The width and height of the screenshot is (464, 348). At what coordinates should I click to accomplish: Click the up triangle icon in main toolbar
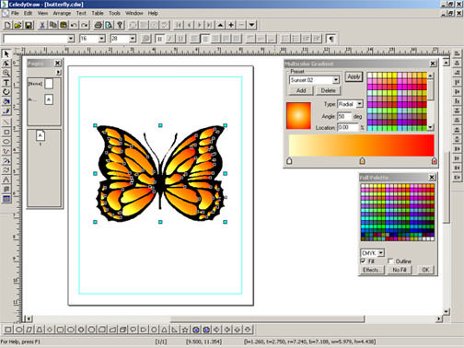pyautogui.click(x=220, y=25)
